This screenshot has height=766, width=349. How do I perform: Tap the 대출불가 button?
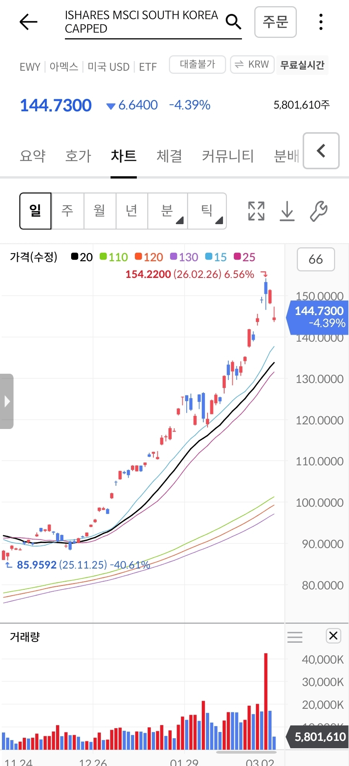[197, 64]
